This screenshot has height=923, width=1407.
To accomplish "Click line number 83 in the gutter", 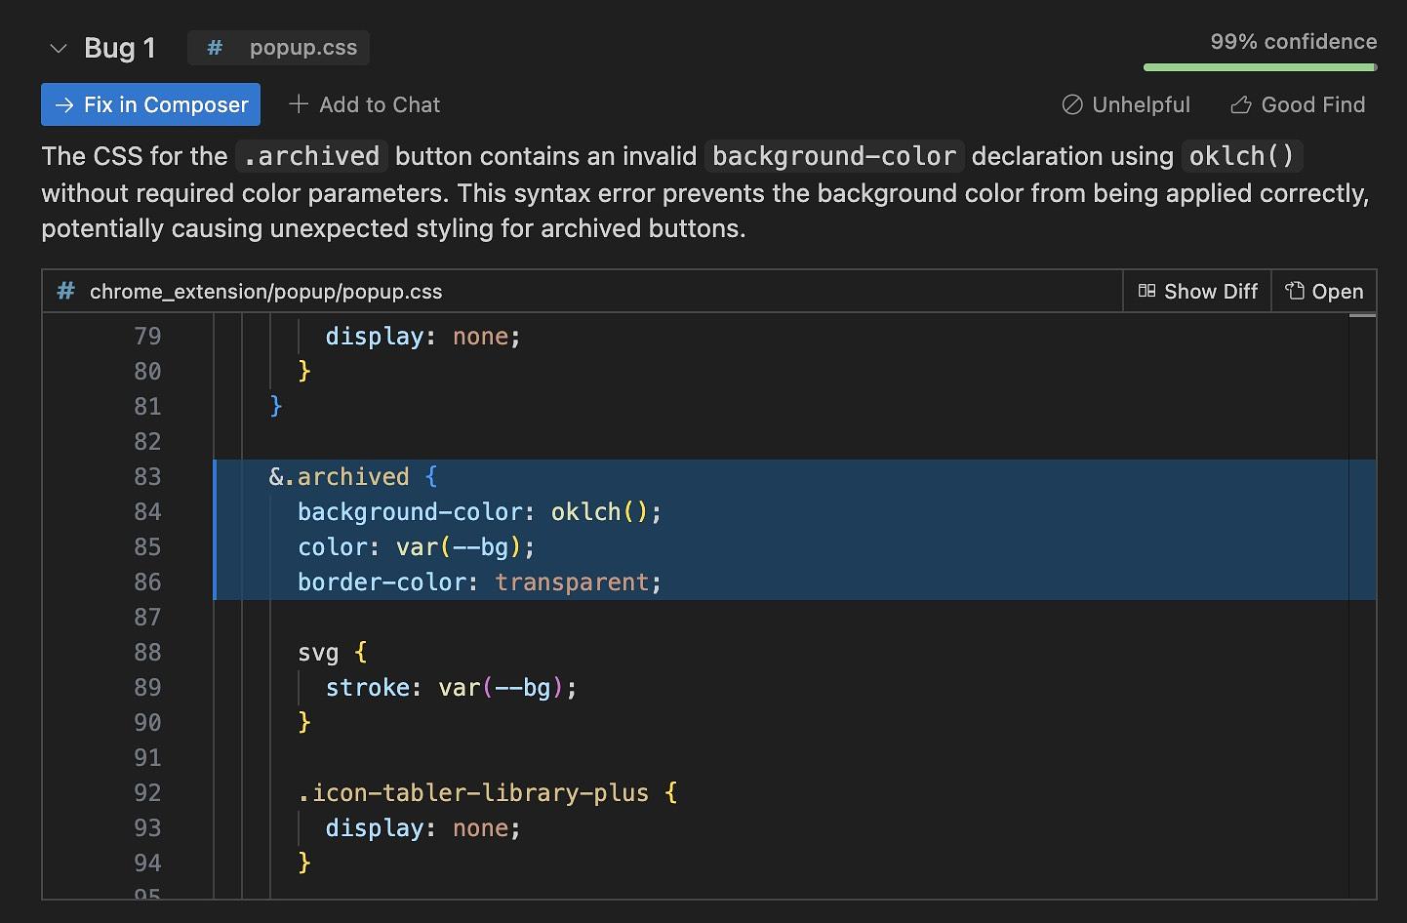I will coord(147,477).
